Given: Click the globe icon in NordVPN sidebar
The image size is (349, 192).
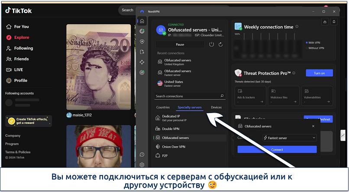Looking at the screenshot, I should click(142, 31).
